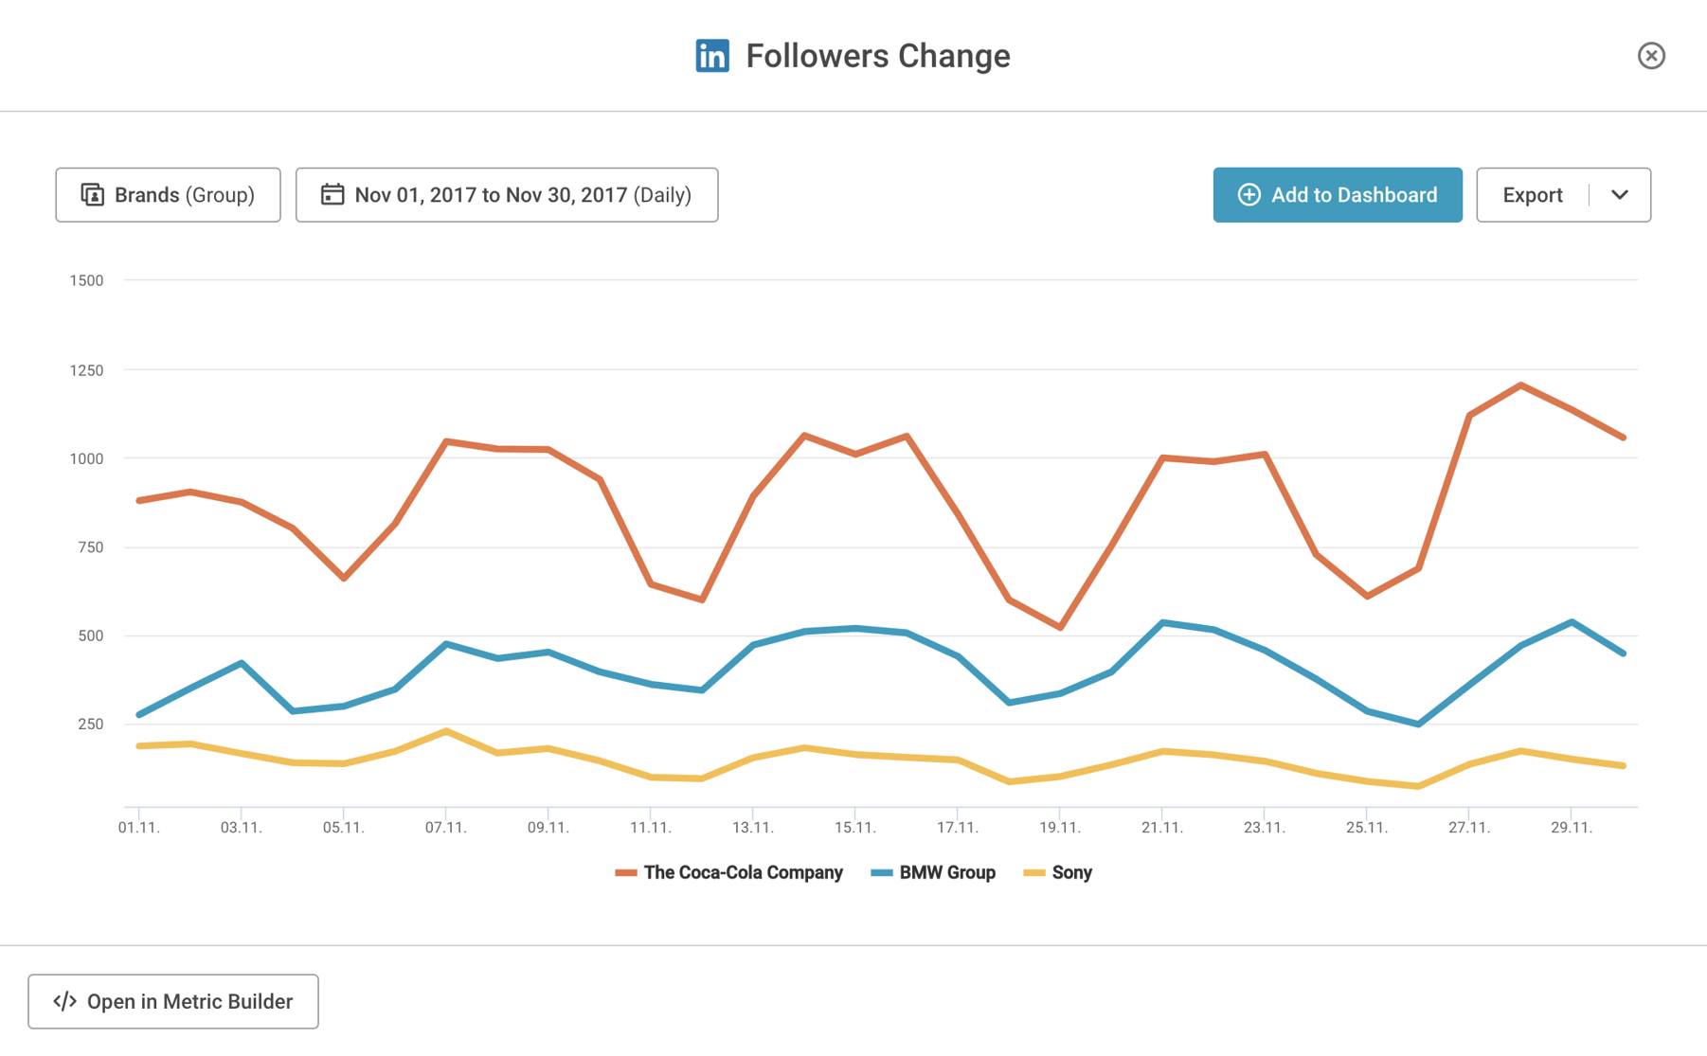Open the Brands (Group) selector
The image size is (1707, 1056).
pyautogui.click(x=168, y=194)
